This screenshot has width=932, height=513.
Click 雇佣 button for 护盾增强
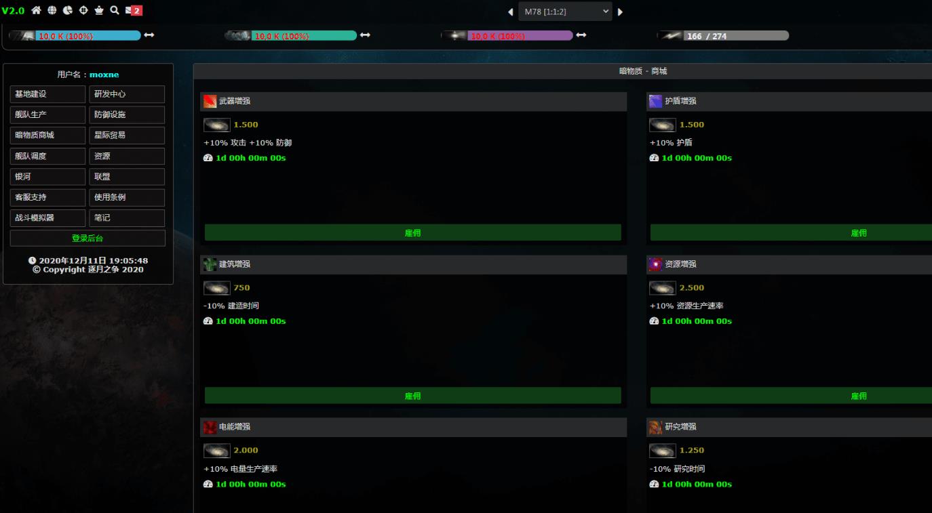pos(791,232)
